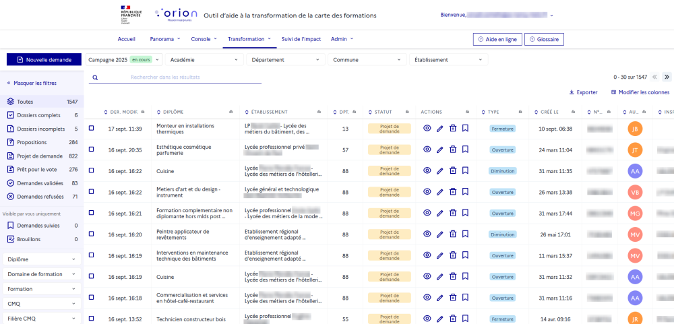View the Esthétique cosmétique parfumerie request
Screen dimensions: 674x324
(x=427, y=149)
